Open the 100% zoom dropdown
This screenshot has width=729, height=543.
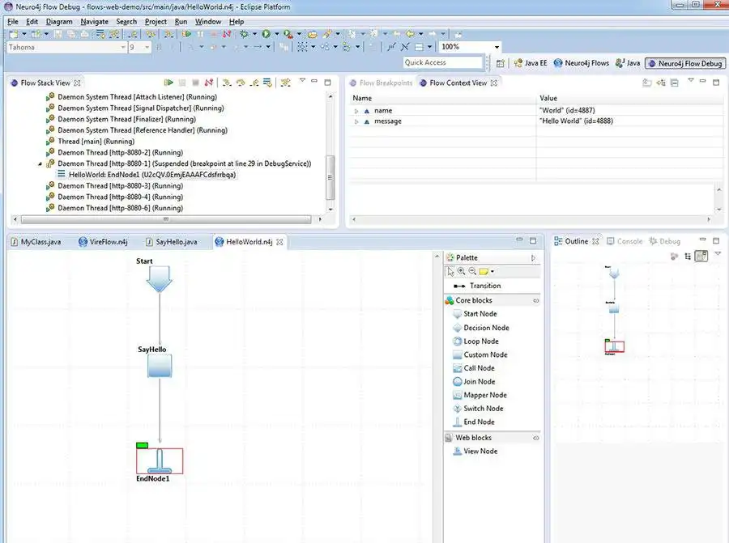[x=497, y=47]
